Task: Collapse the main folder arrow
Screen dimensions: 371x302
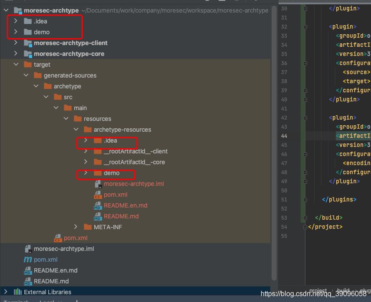Action: tap(56, 107)
